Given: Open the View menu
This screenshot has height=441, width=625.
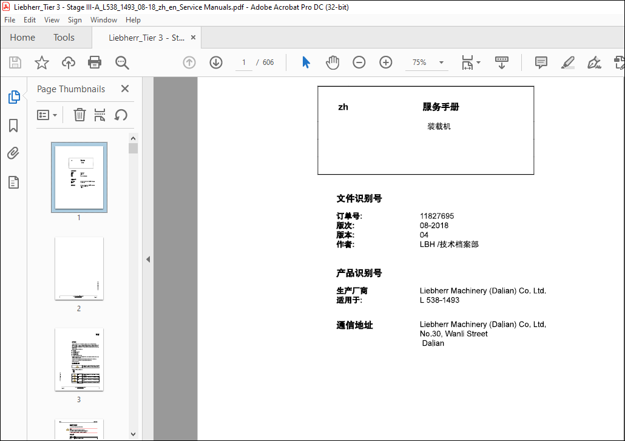Looking at the screenshot, I should click(x=52, y=20).
